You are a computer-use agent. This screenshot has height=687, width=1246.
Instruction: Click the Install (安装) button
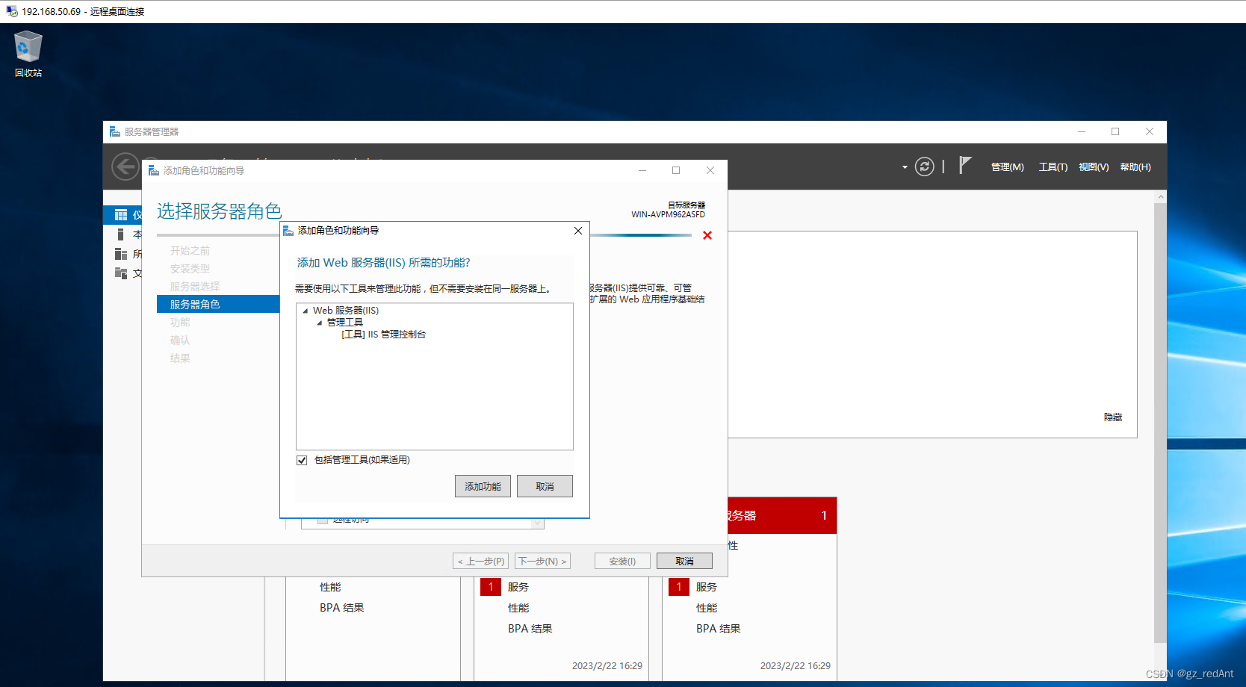coord(622,561)
